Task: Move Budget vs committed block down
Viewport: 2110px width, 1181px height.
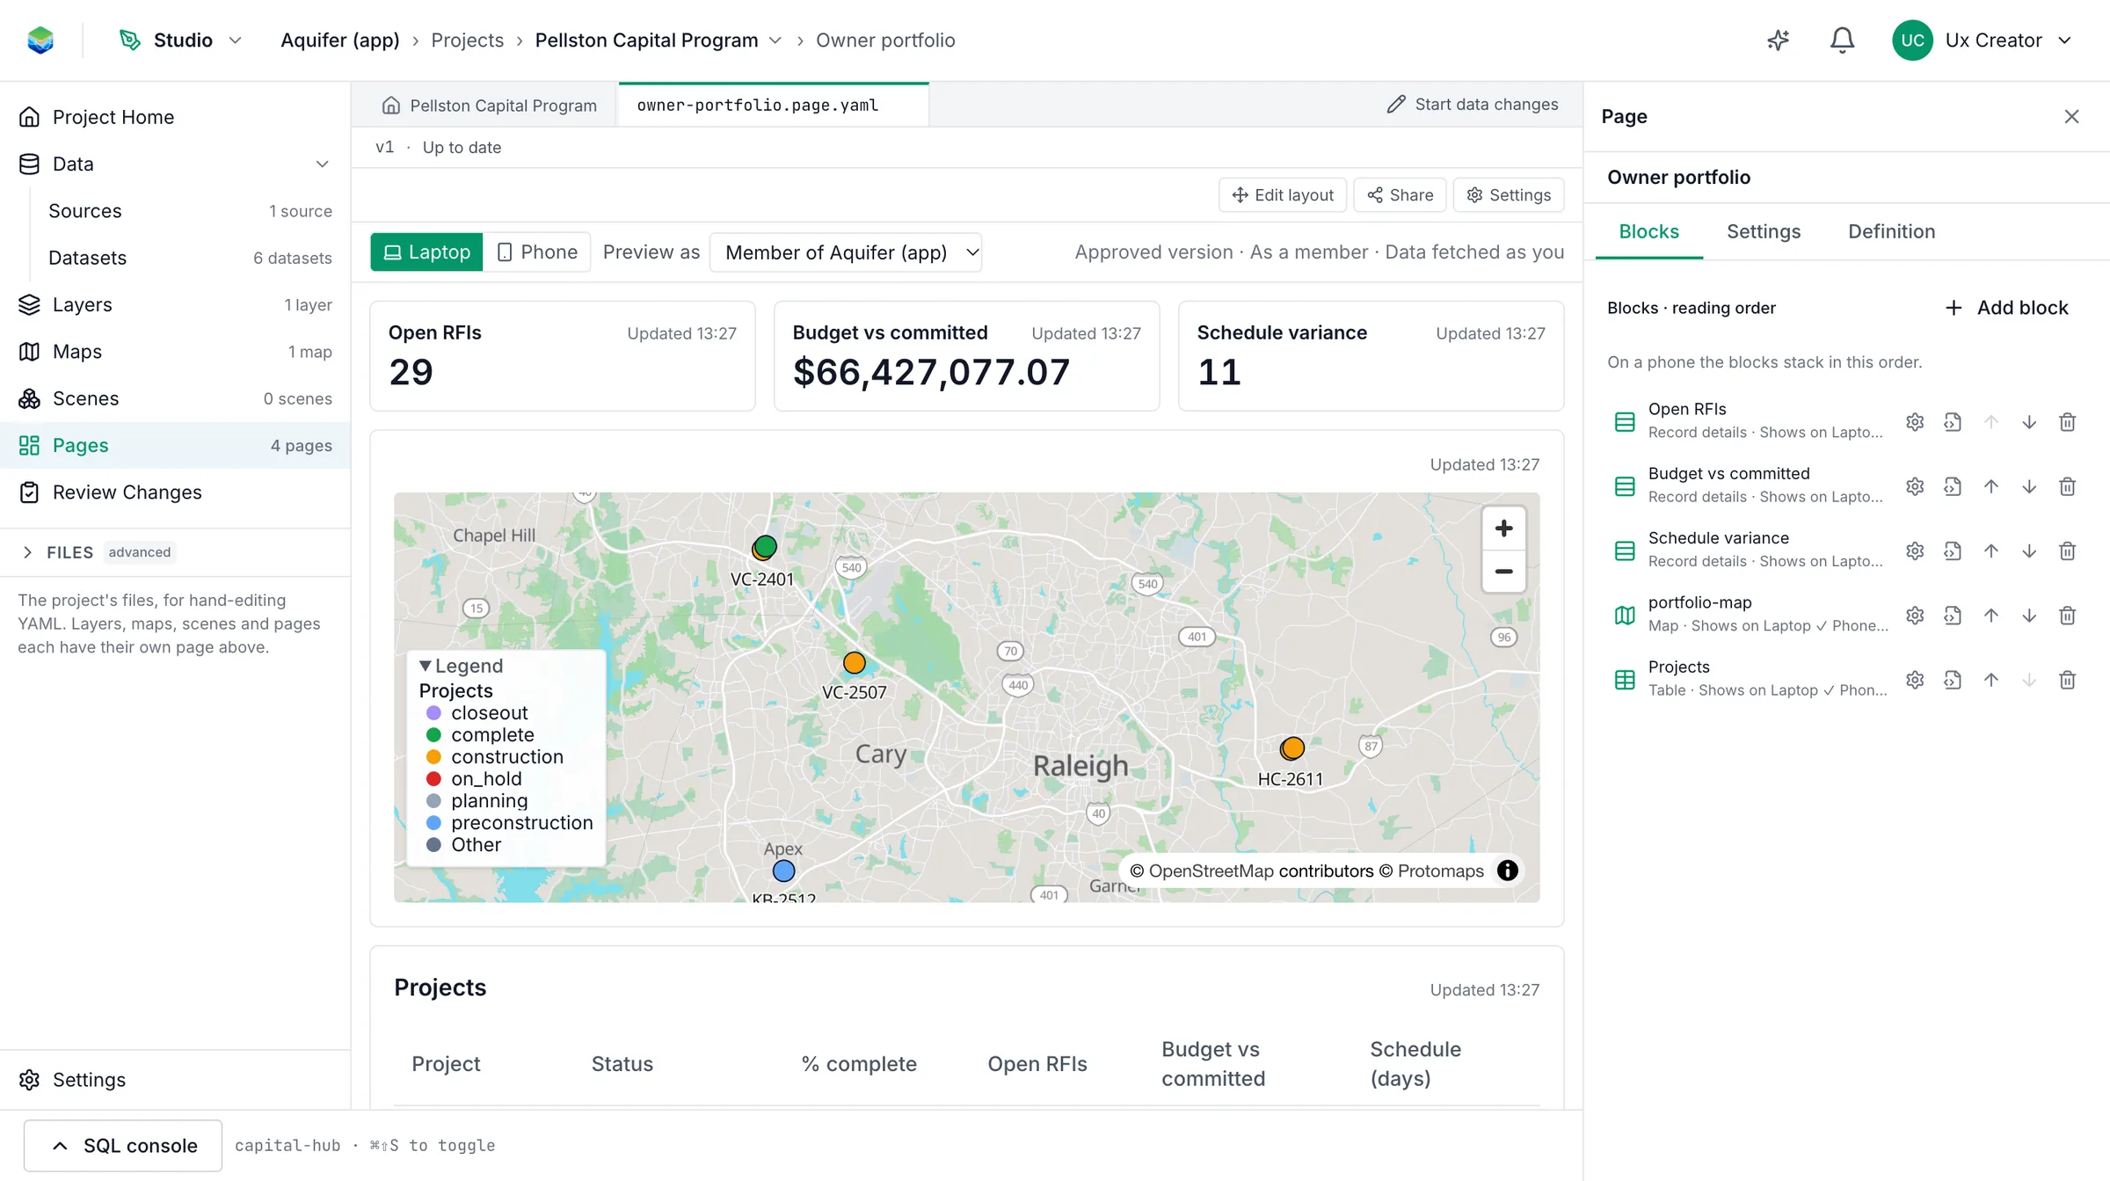Action: (x=2029, y=486)
